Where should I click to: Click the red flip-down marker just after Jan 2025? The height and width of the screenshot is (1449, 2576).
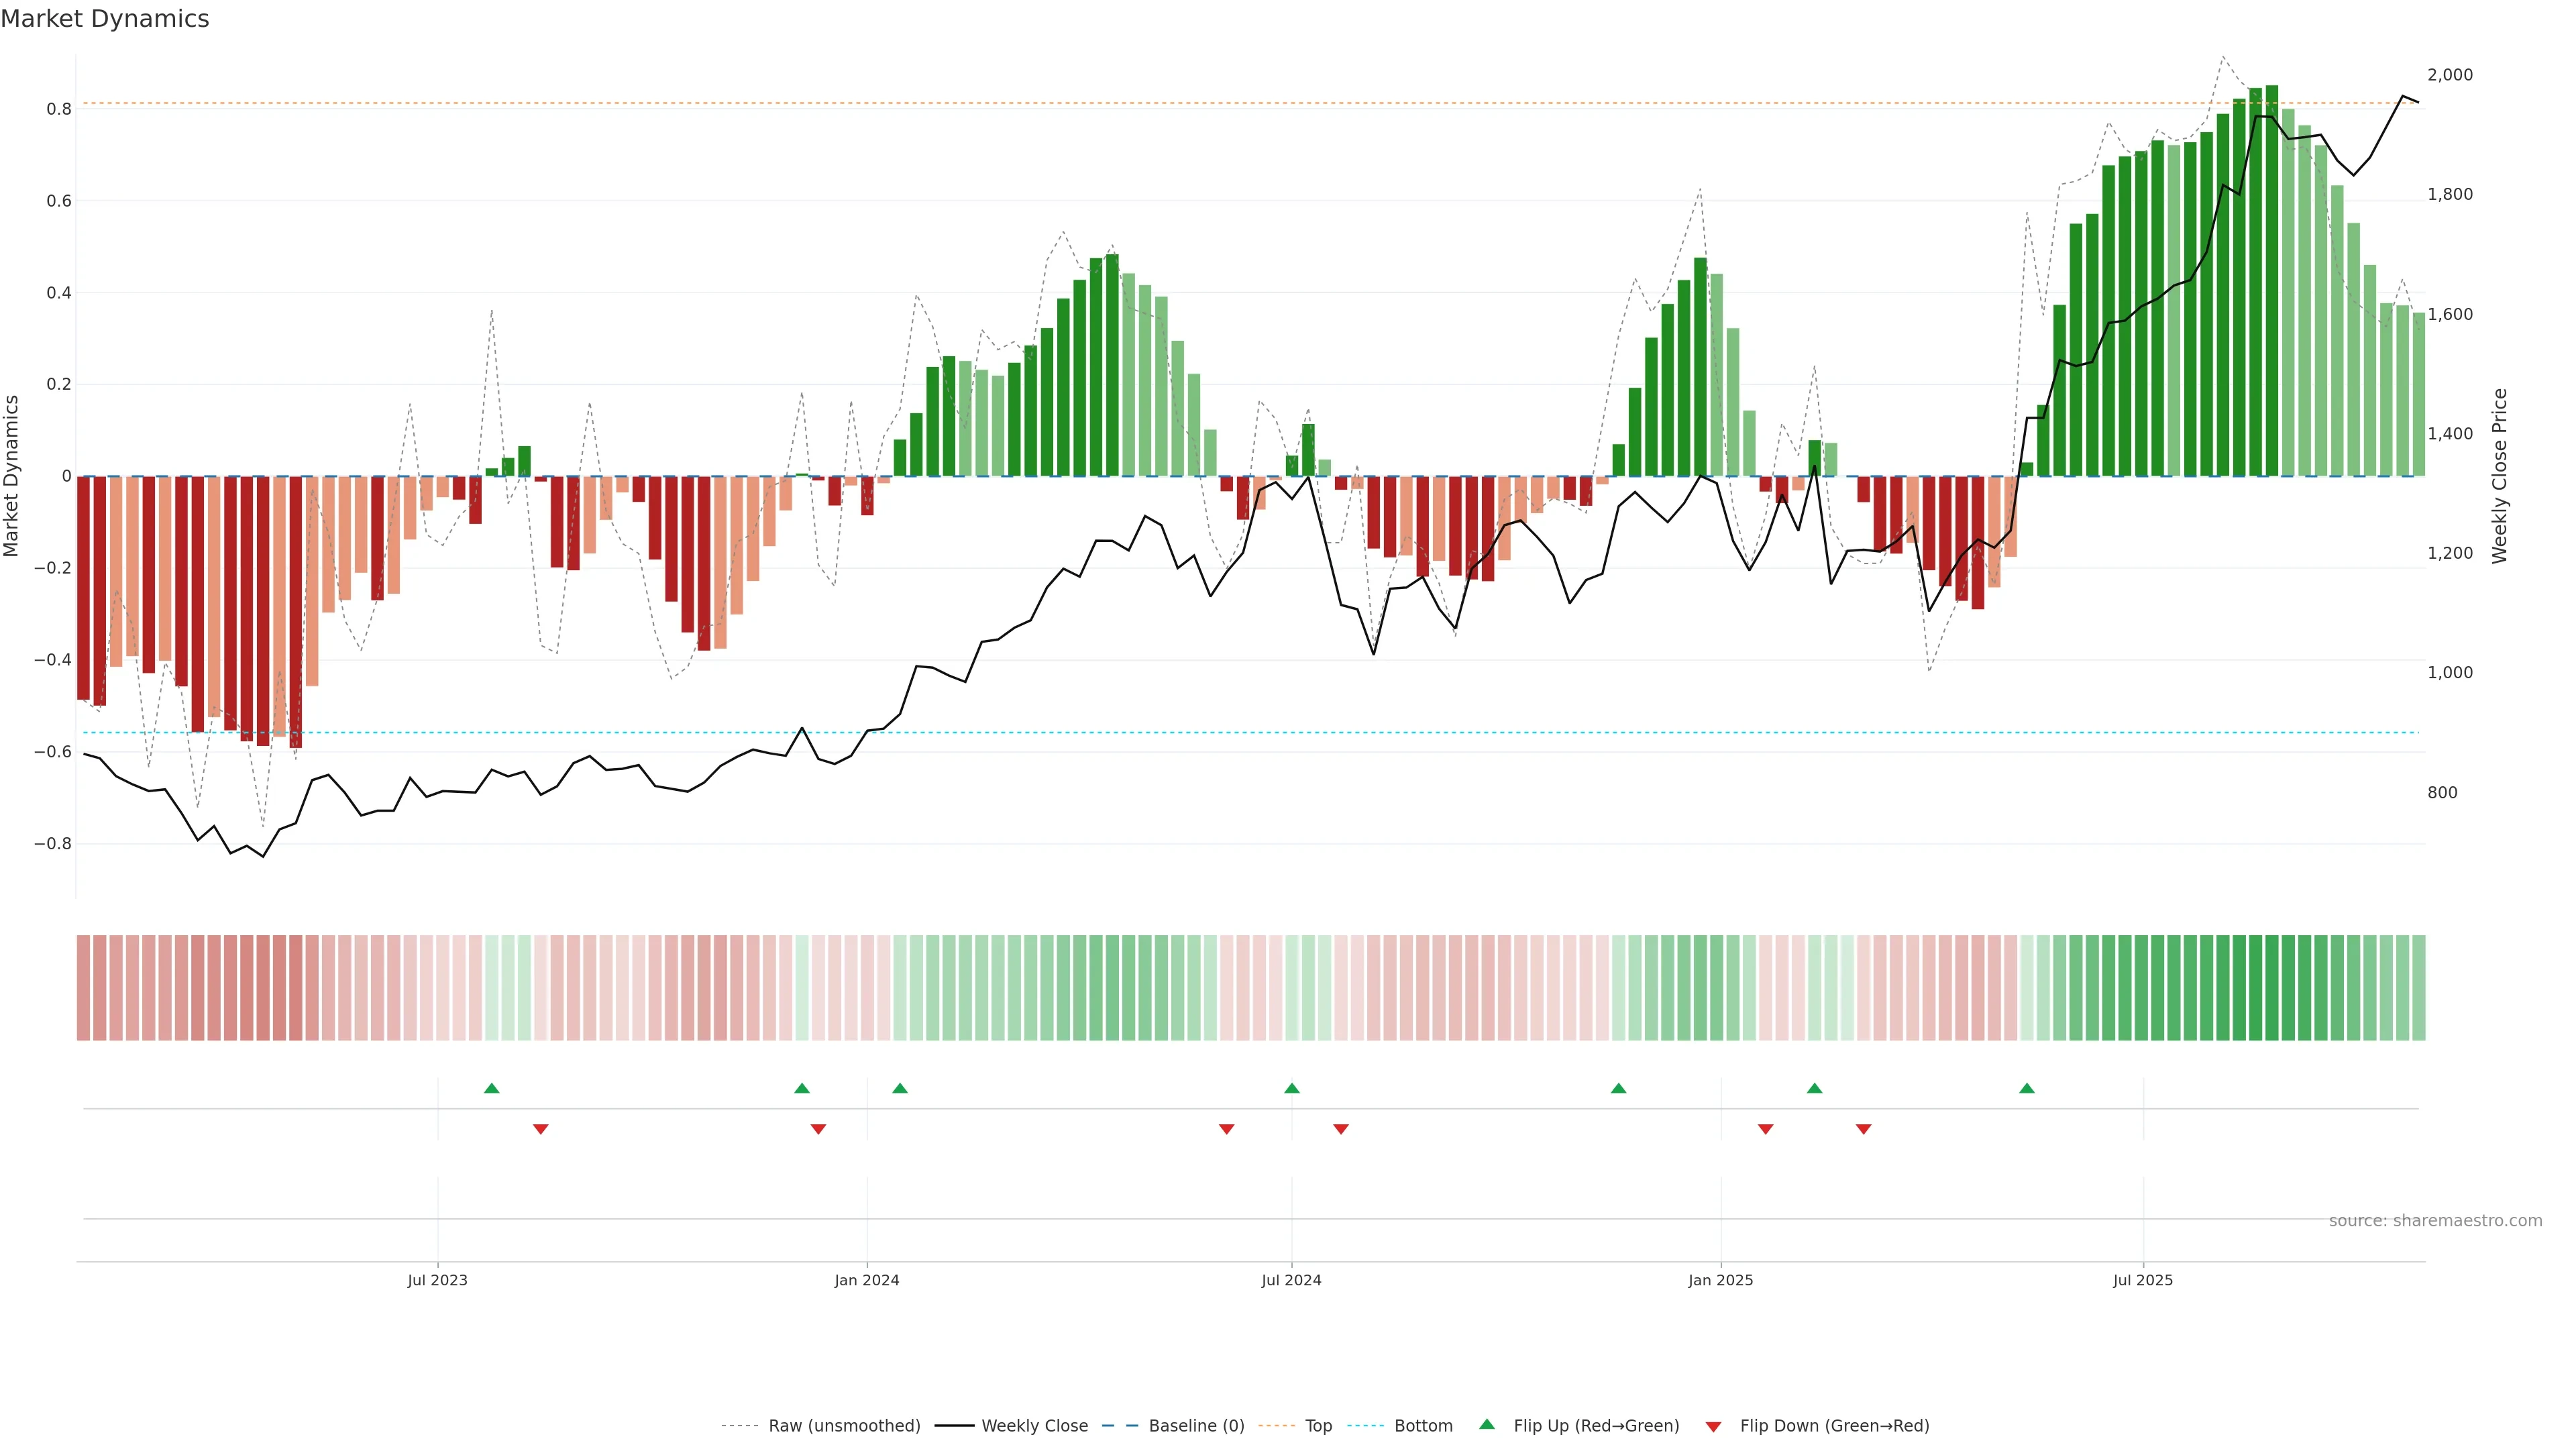(x=1765, y=1129)
